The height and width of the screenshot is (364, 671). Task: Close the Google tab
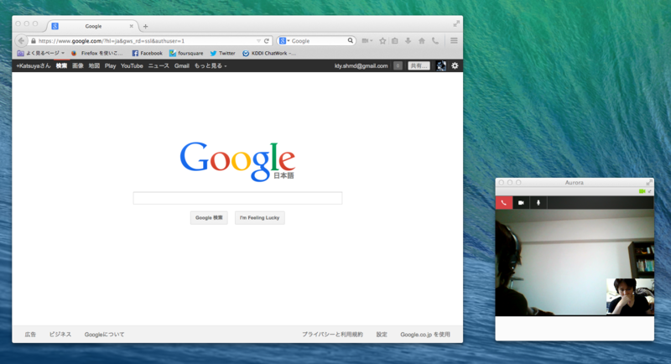[x=132, y=27]
